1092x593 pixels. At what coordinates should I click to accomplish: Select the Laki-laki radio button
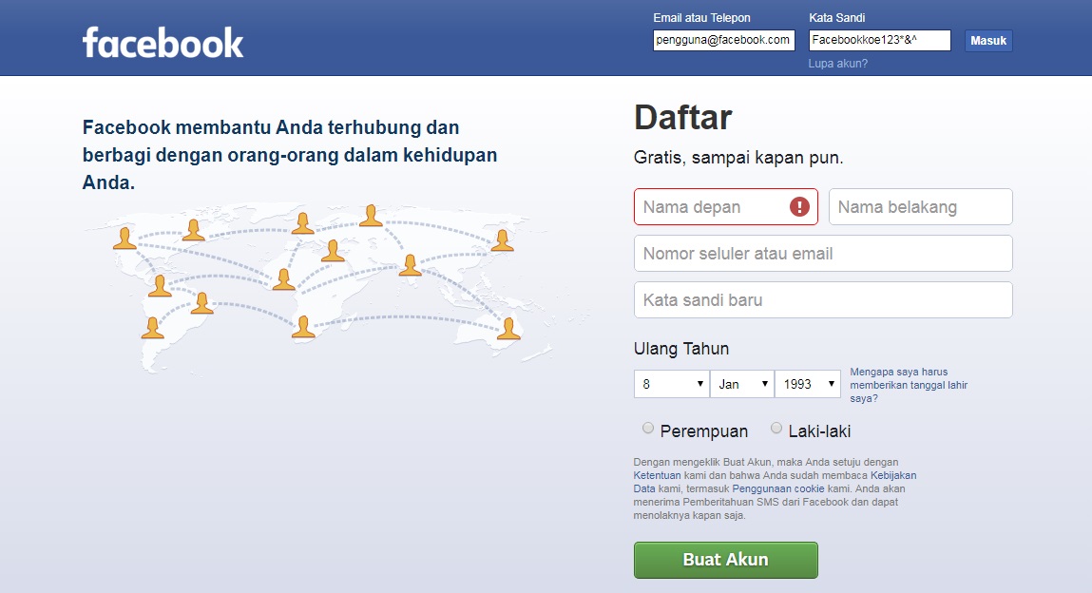776,429
